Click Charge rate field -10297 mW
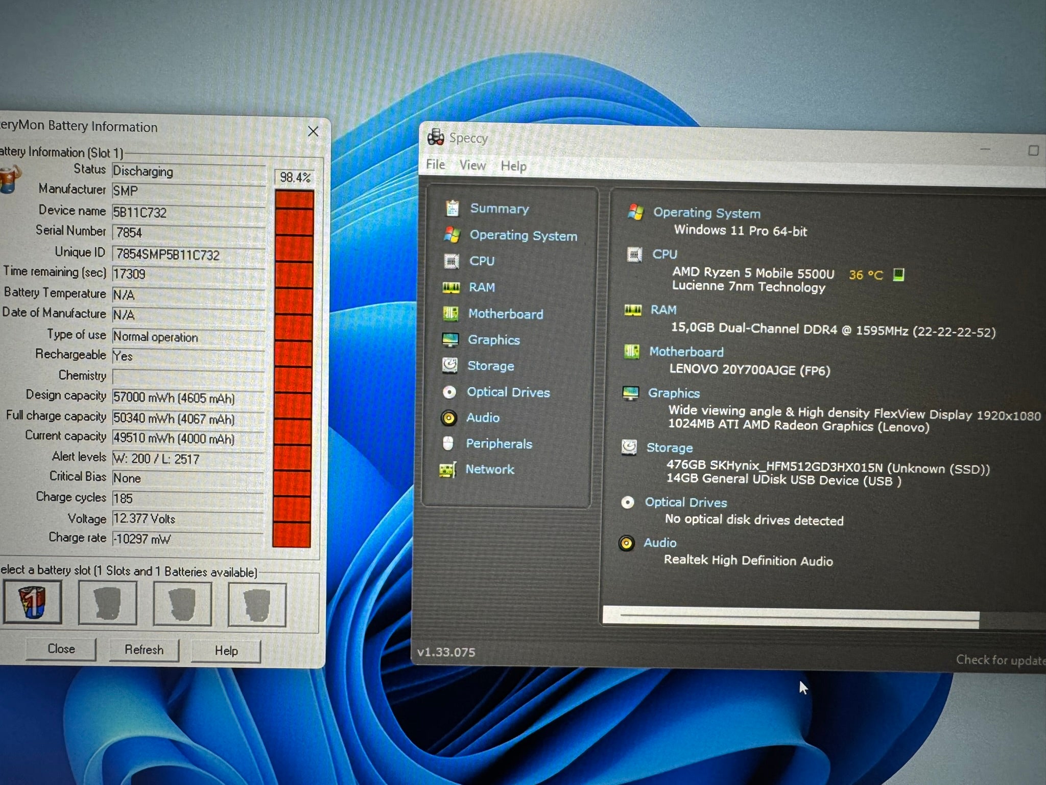Screen dimensions: 1046x785 point(187,539)
